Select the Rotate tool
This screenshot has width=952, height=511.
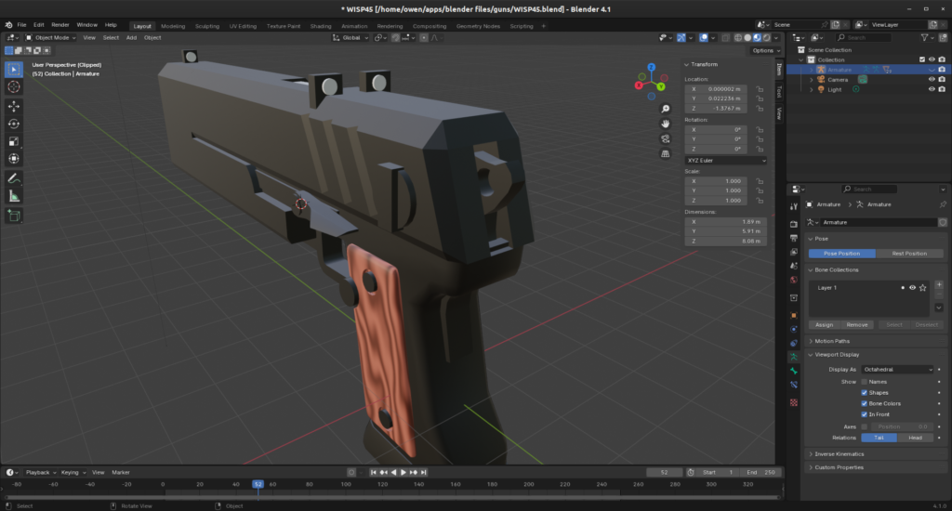point(14,124)
